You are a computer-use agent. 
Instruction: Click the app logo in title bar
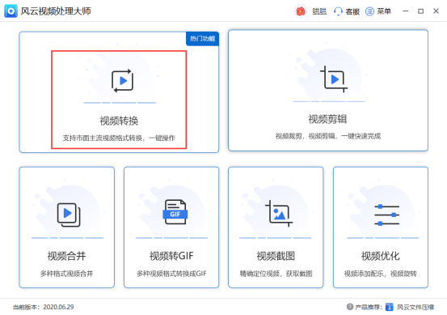pos(11,11)
